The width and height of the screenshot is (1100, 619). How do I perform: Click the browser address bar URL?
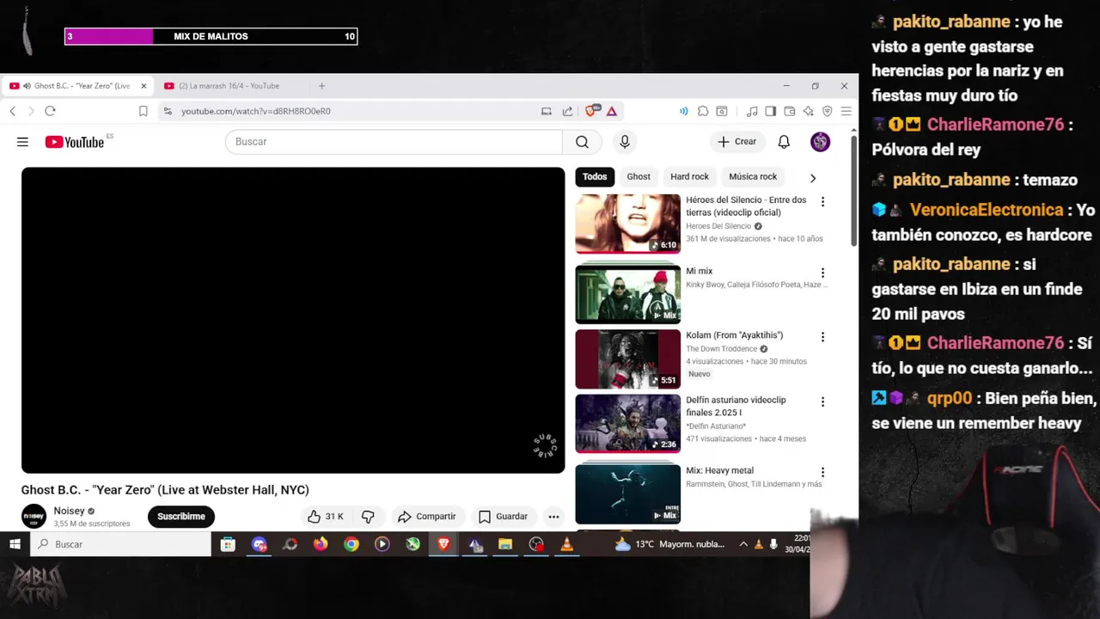click(x=256, y=111)
